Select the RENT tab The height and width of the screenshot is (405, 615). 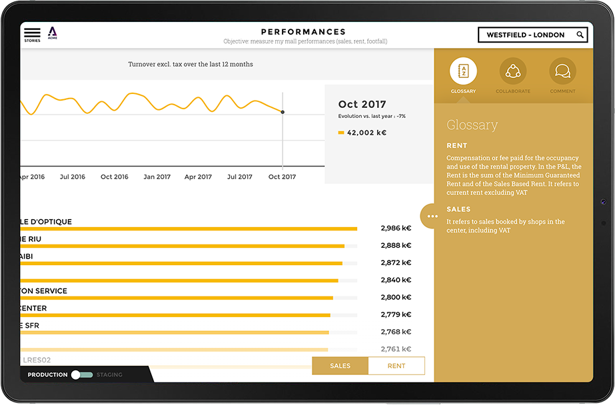click(396, 366)
